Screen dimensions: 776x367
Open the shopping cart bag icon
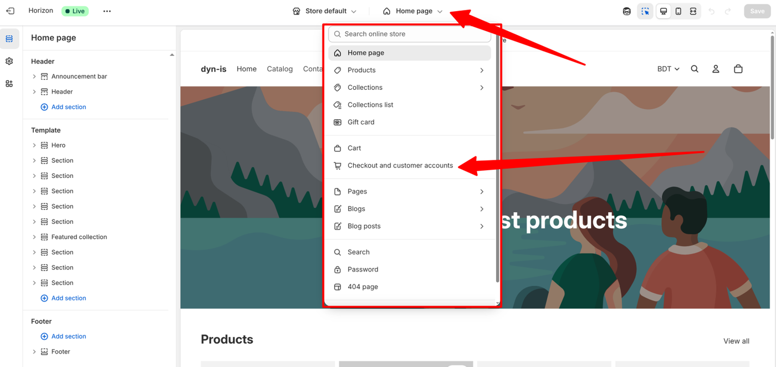click(x=738, y=69)
